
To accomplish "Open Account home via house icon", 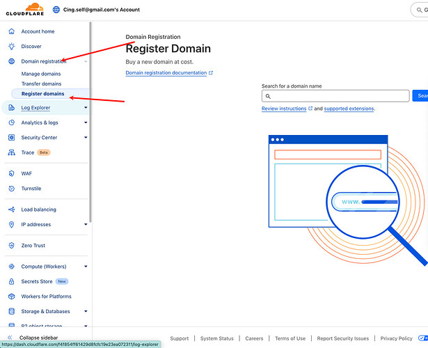I will click(11, 32).
